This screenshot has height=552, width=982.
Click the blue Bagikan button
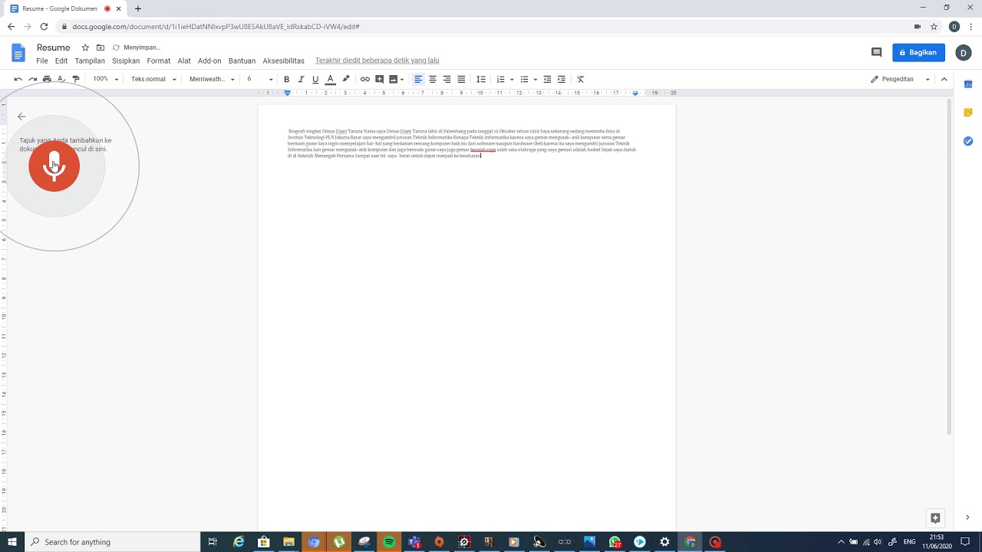918,52
